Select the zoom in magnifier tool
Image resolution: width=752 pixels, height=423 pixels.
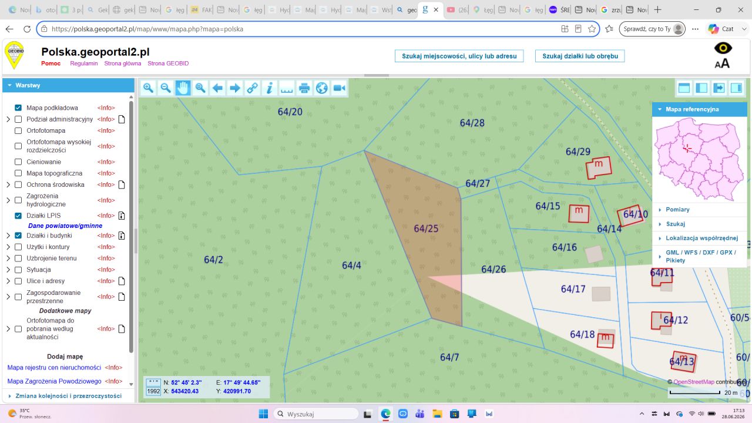pos(148,88)
